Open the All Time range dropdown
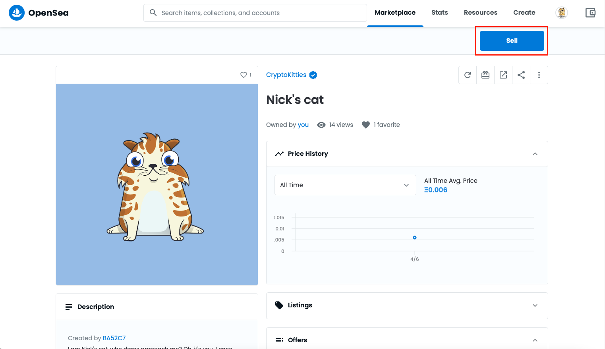Image resolution: width=605 pixels, height=349 pixels. coord(345,185)
